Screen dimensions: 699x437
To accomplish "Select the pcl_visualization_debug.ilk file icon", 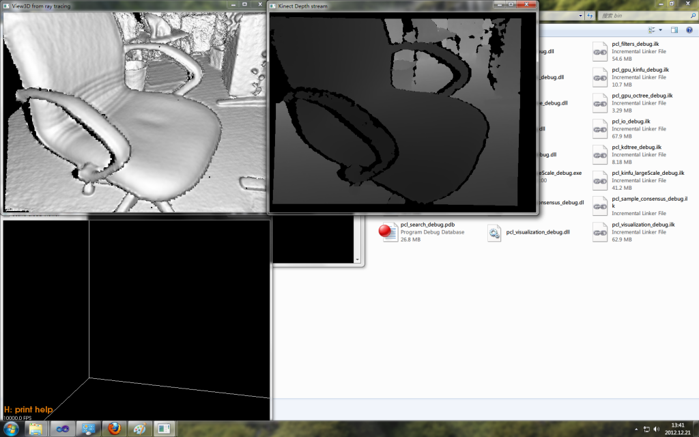I will tap(599, 232).
